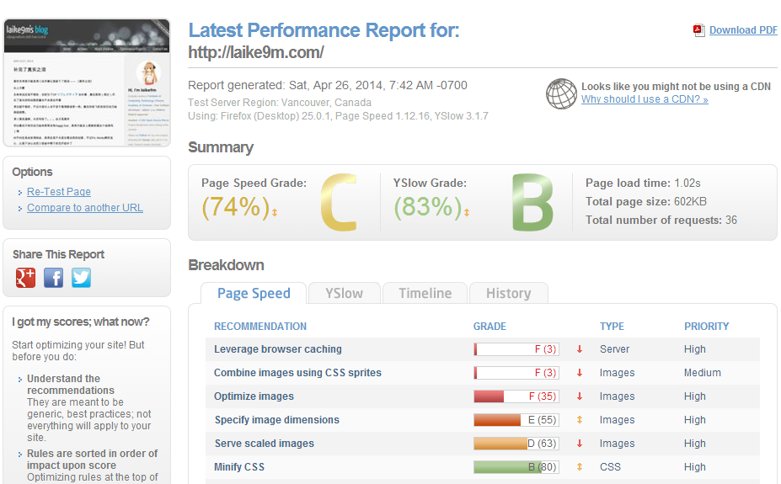Click the GRADE column header
Image resolution: width=781 pixels, height=484 pixels.
pyautogui.click(x=489, y=327)
